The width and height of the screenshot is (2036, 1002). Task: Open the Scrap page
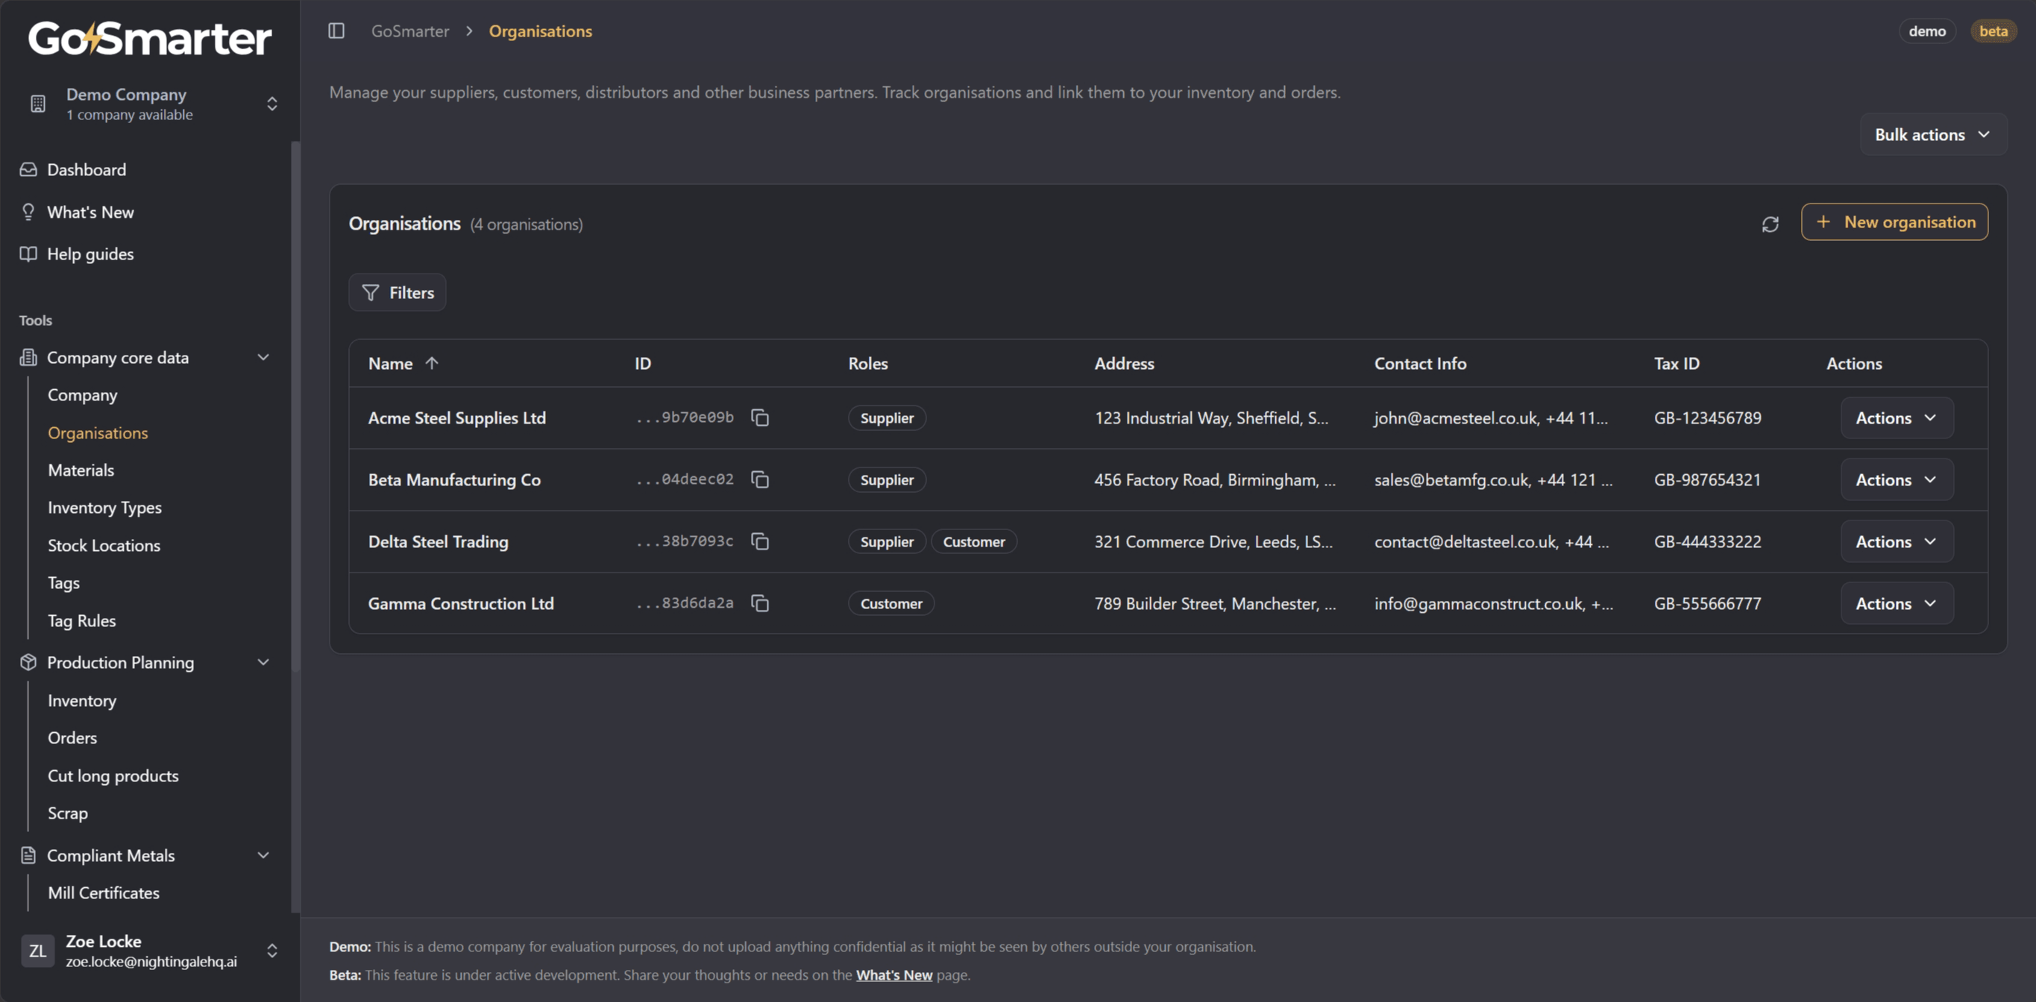pyautogui.click(x=67, y=813)
